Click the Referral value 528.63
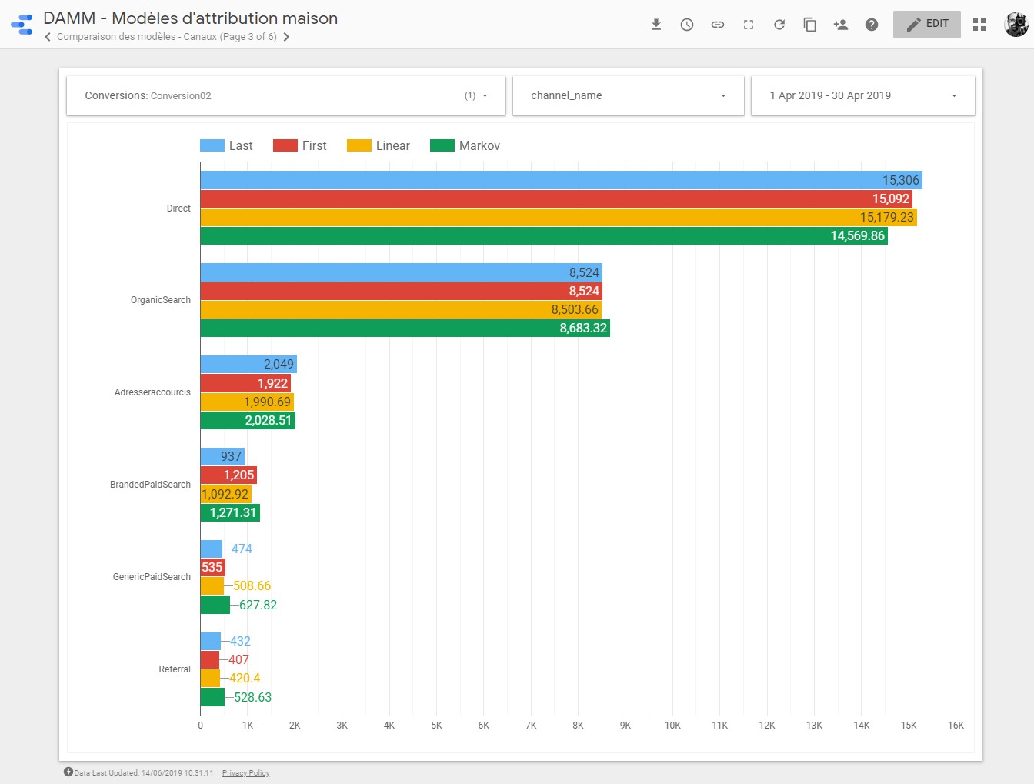This screenshot has height=784, width=1034. pos(252,697)
